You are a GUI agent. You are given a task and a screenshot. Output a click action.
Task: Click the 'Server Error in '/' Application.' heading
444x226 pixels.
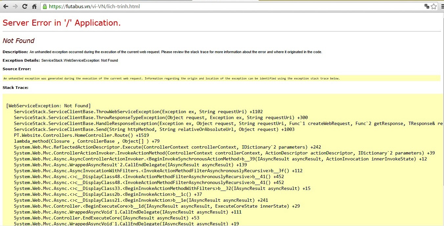point(61,23)
